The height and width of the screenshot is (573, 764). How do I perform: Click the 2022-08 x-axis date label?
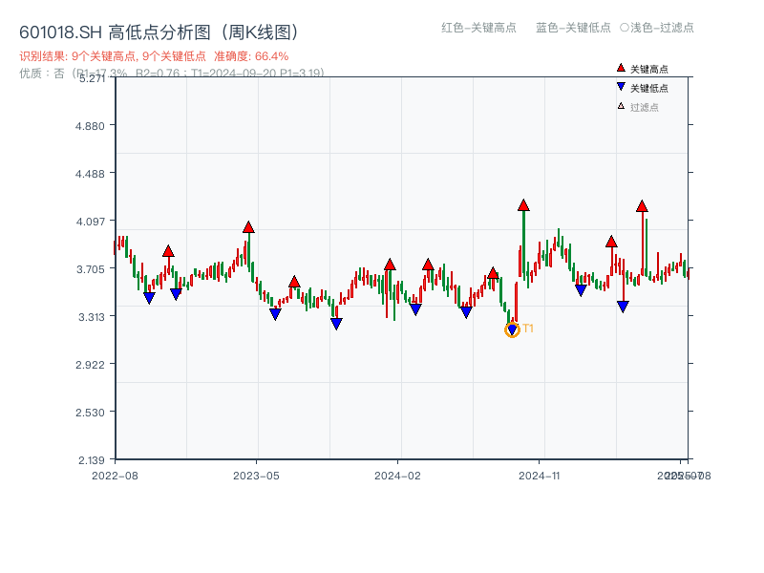[115, 476]
